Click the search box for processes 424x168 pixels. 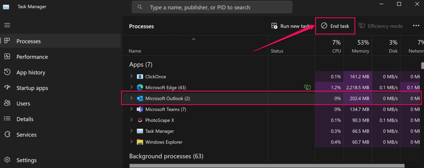pyautogui.click(x=212, y=7)
